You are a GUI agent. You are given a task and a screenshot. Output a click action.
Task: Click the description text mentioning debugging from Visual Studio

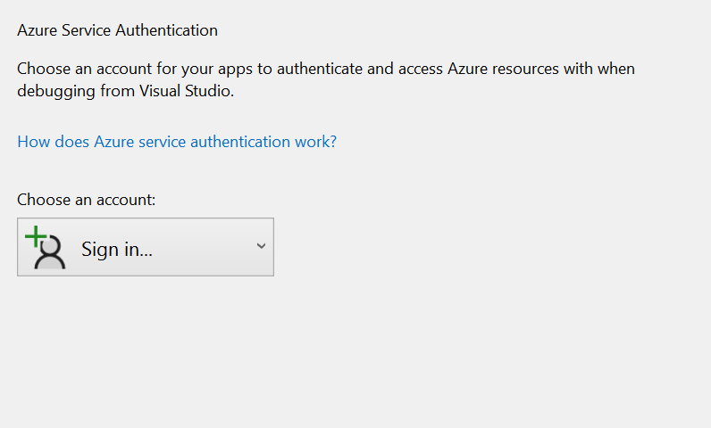coord(325,79)
